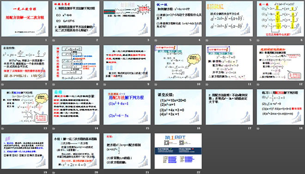This screenshot has width=305, height=174.
Task: Open slide 8 flowchart thumbnail
Action: click(x=76, y=63)
